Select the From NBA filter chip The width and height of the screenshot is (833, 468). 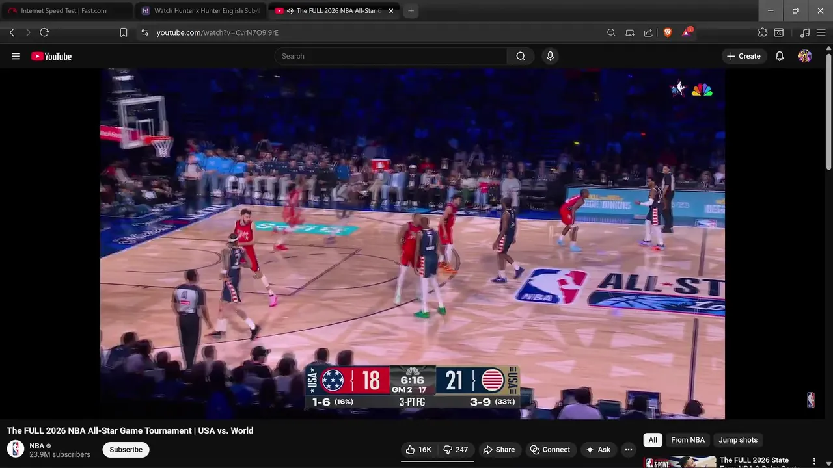pos(688,440)
